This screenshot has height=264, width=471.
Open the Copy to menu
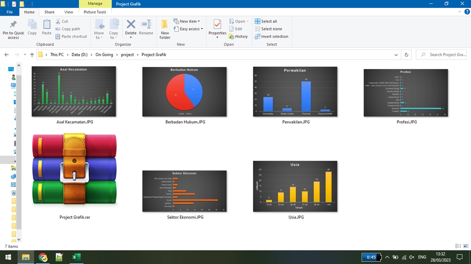click(x=113, y=29)
